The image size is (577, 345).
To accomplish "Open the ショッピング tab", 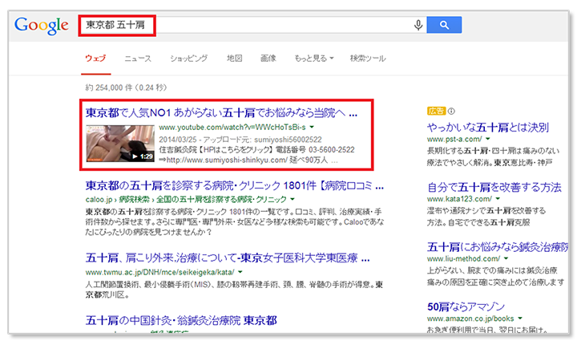I will tap(188, 59).
